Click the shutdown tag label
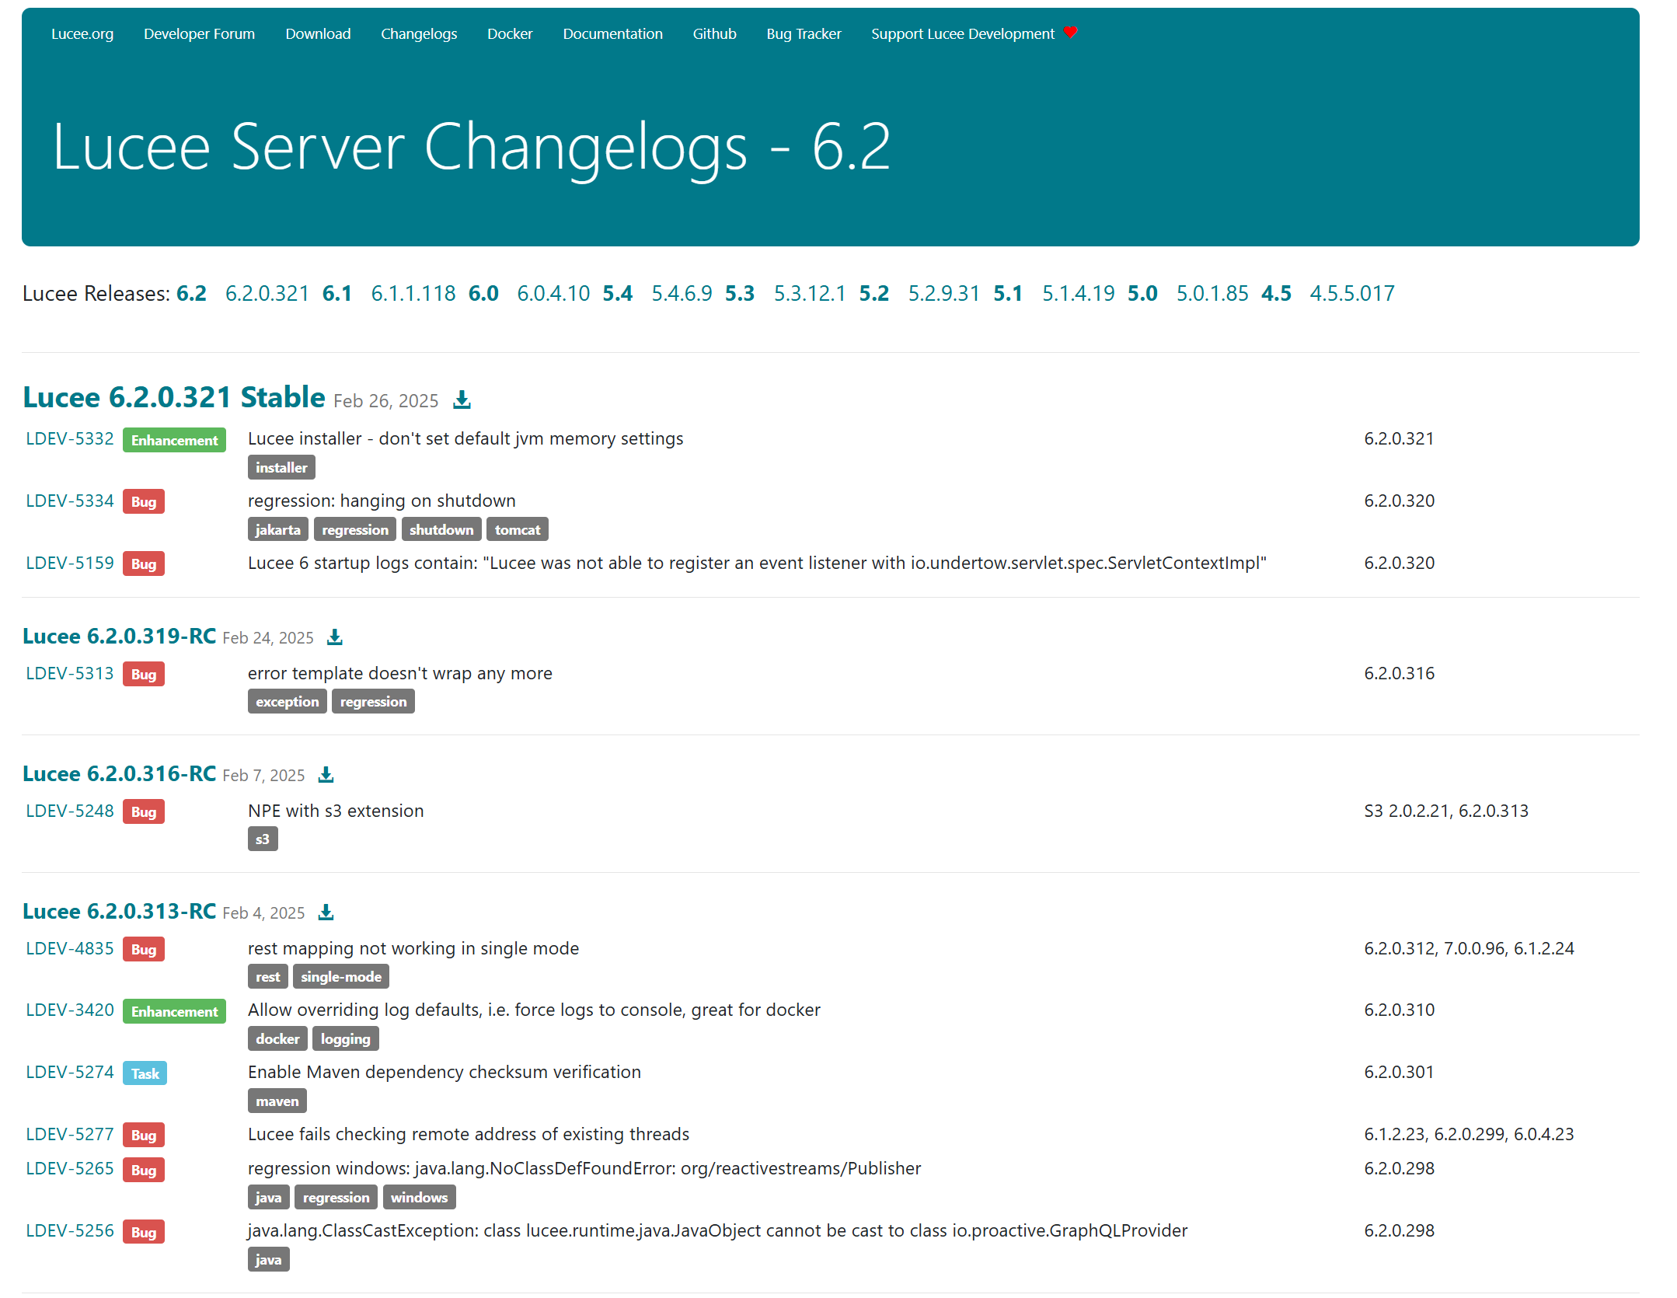 [x=441, y=529]
